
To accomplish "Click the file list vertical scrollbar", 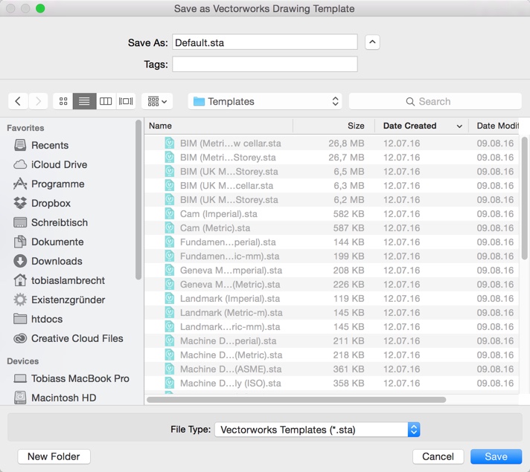I will (x=524, y=198).
